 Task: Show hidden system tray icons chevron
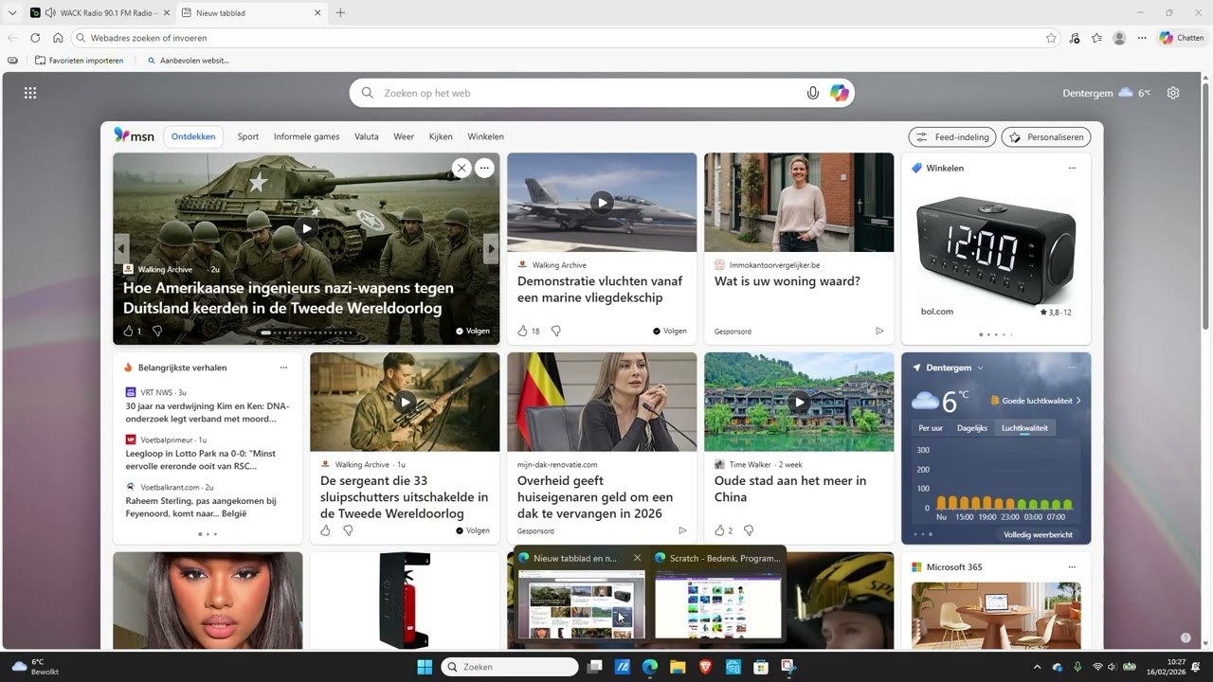click(x=1037, y=667)
